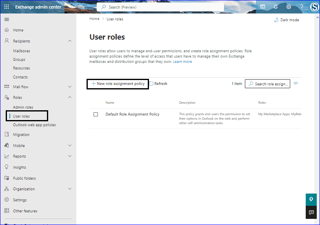Sort by Roles column header
This screenshot has width=320, height=225.
click(262, 102)
